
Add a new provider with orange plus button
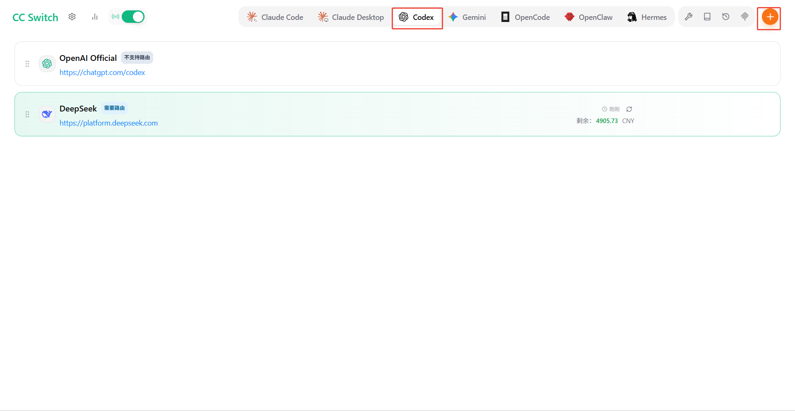click(770, 17)
